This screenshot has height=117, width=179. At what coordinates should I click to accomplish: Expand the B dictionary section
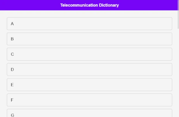89,39
